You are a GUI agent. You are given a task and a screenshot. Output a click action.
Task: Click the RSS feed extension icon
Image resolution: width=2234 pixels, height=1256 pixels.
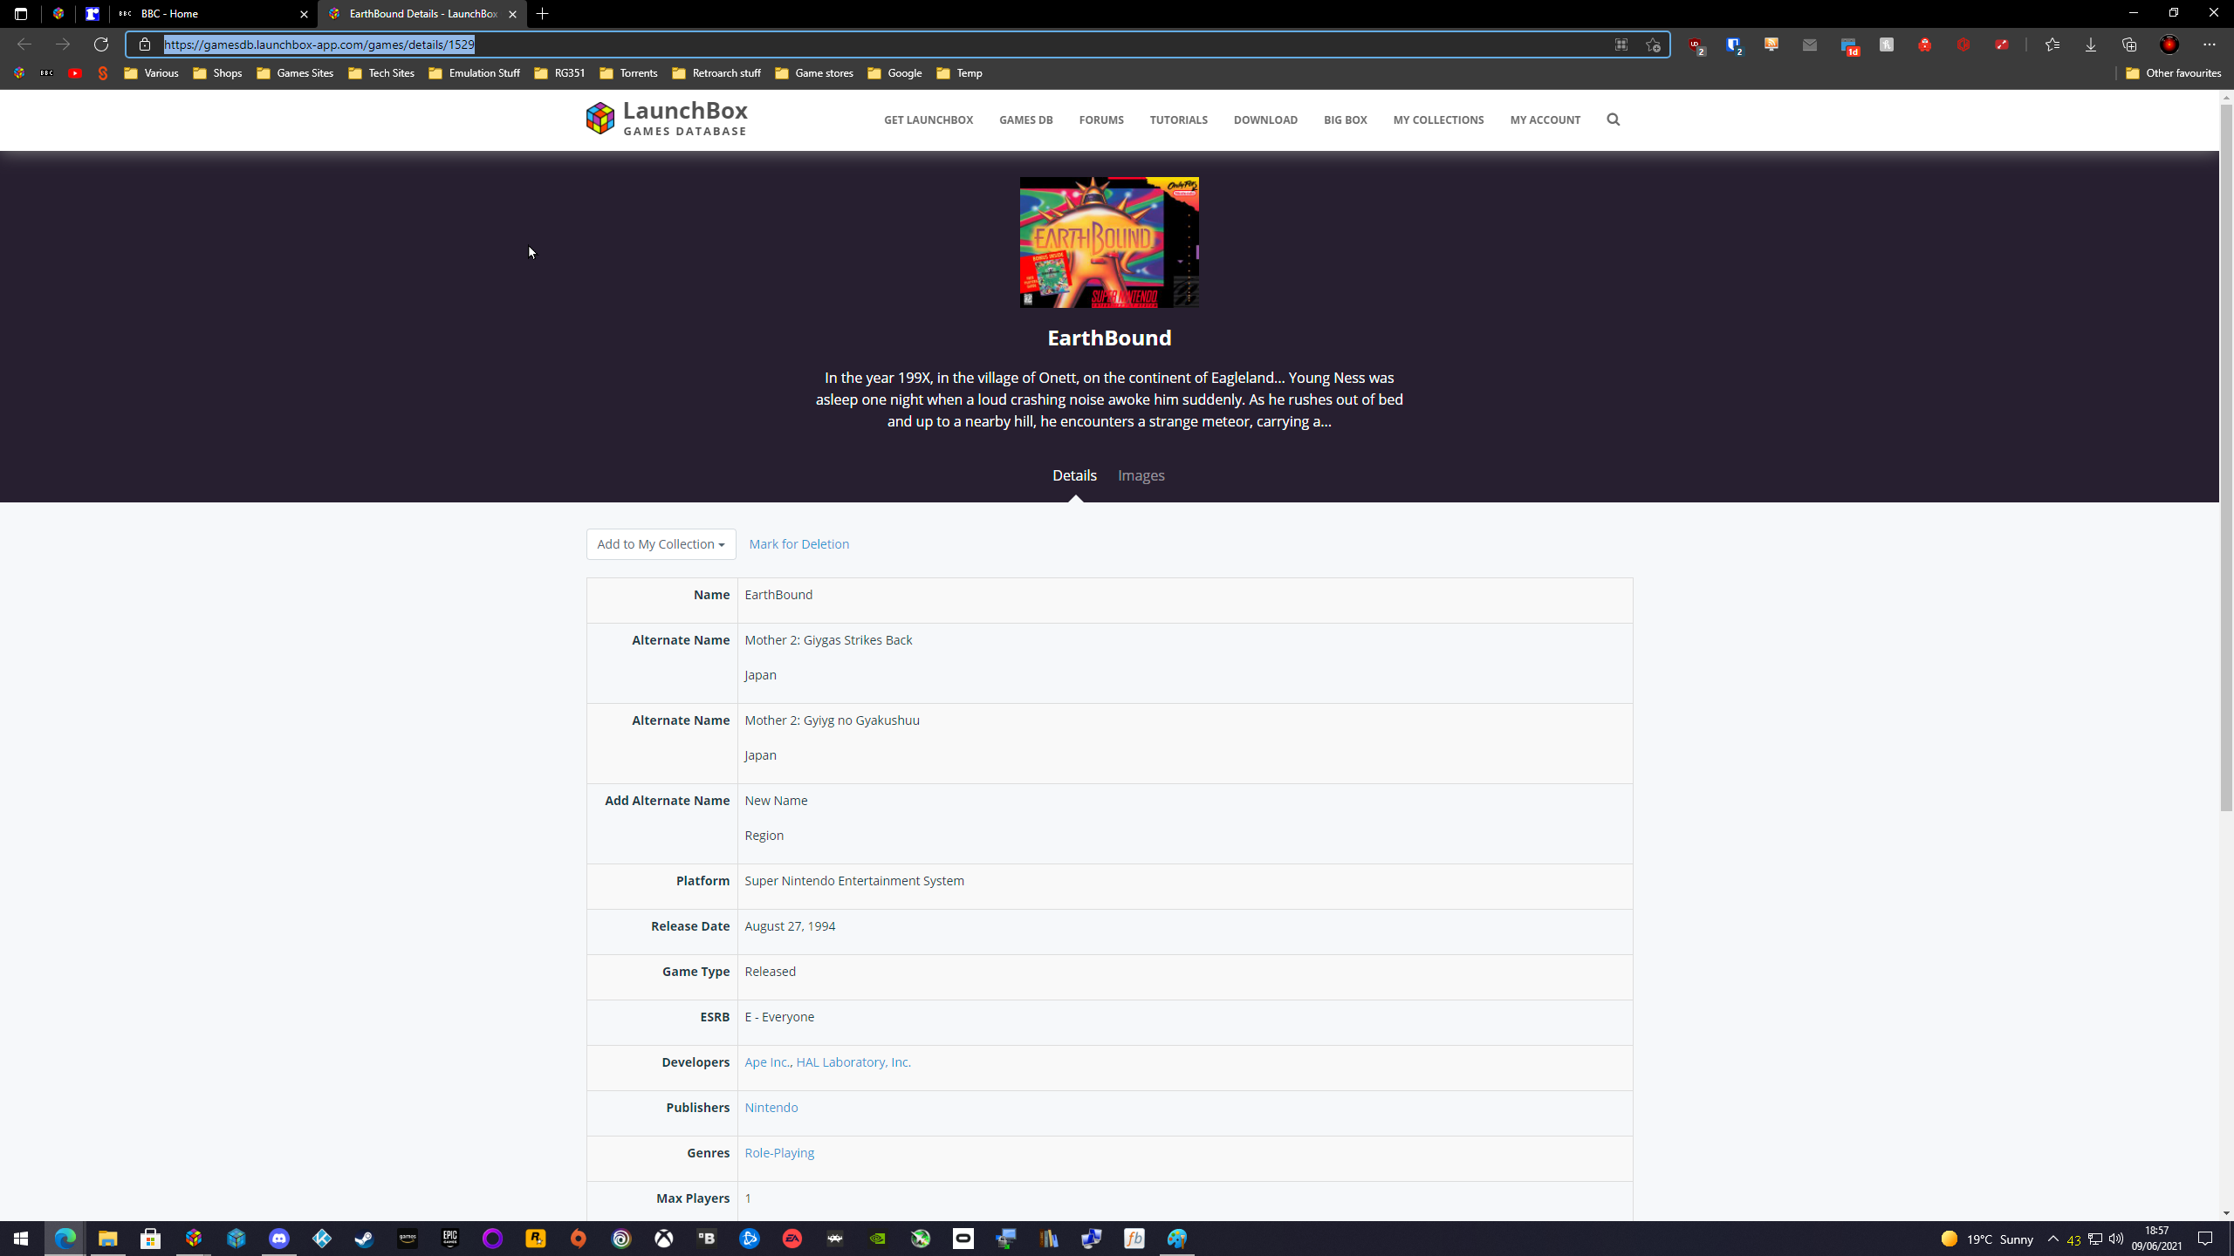1771,44
